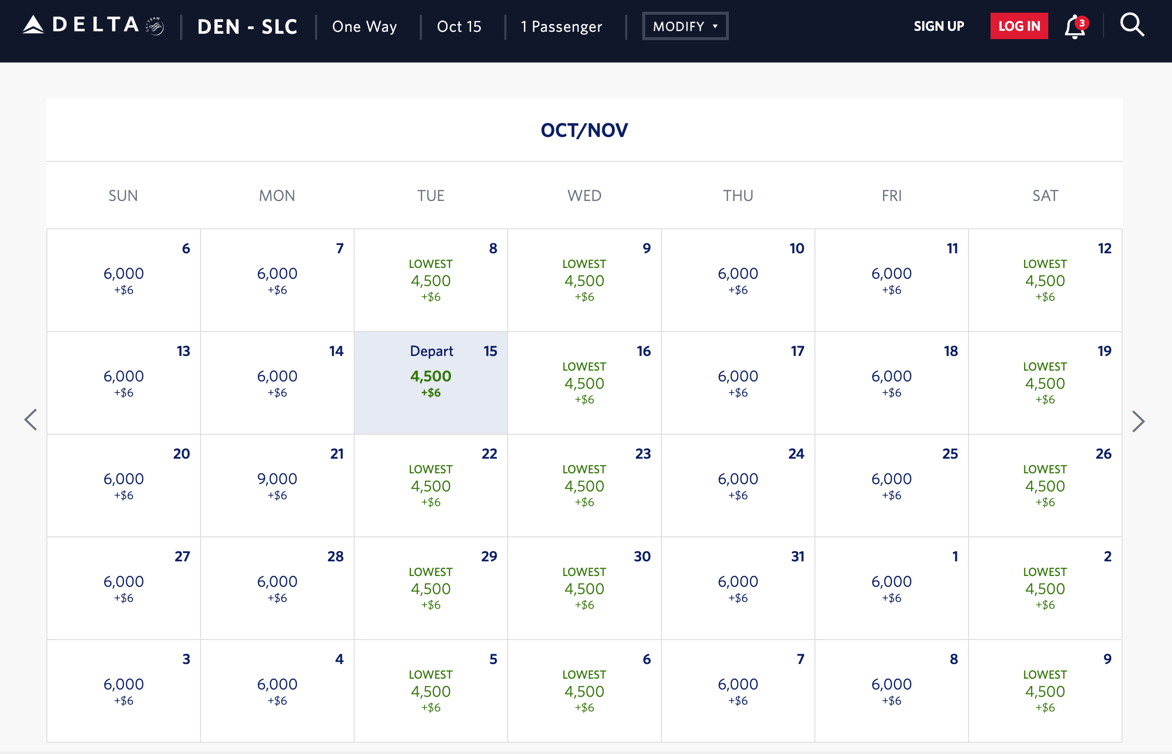Choose Friday November 8 for 6,000 miles
The width and height of the screenshot is (1172, 754).
pyautogui.click(x=891, y=690)
